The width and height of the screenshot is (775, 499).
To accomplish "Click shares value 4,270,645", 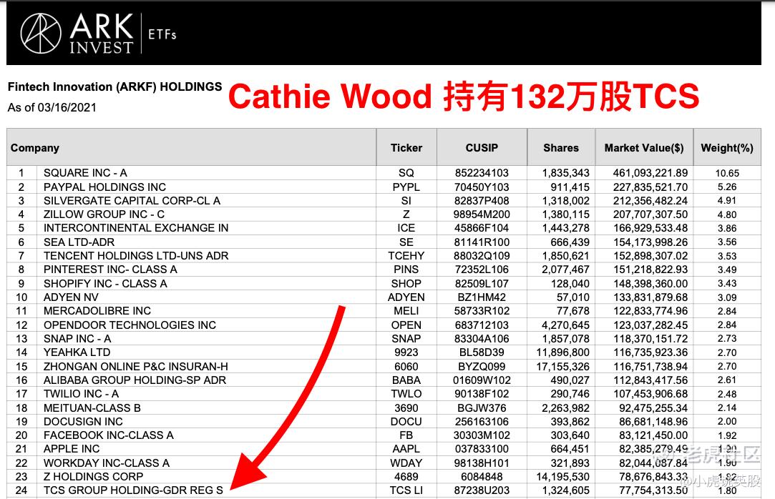I will pyautogui.click(x=566, y=325).
